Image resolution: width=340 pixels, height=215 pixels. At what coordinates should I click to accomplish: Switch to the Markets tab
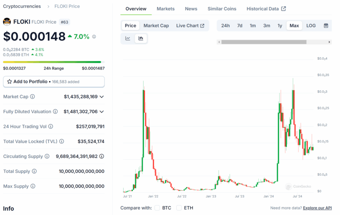[x=165, y=9]
